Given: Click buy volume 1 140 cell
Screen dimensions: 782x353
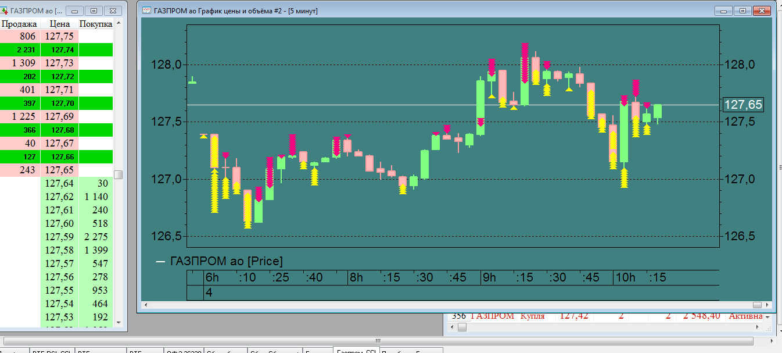Looking at the screenshot, I should 96,197.
